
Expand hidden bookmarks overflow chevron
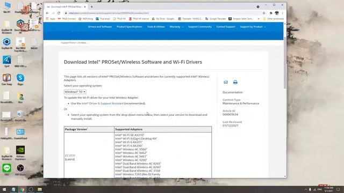[259, 19]
